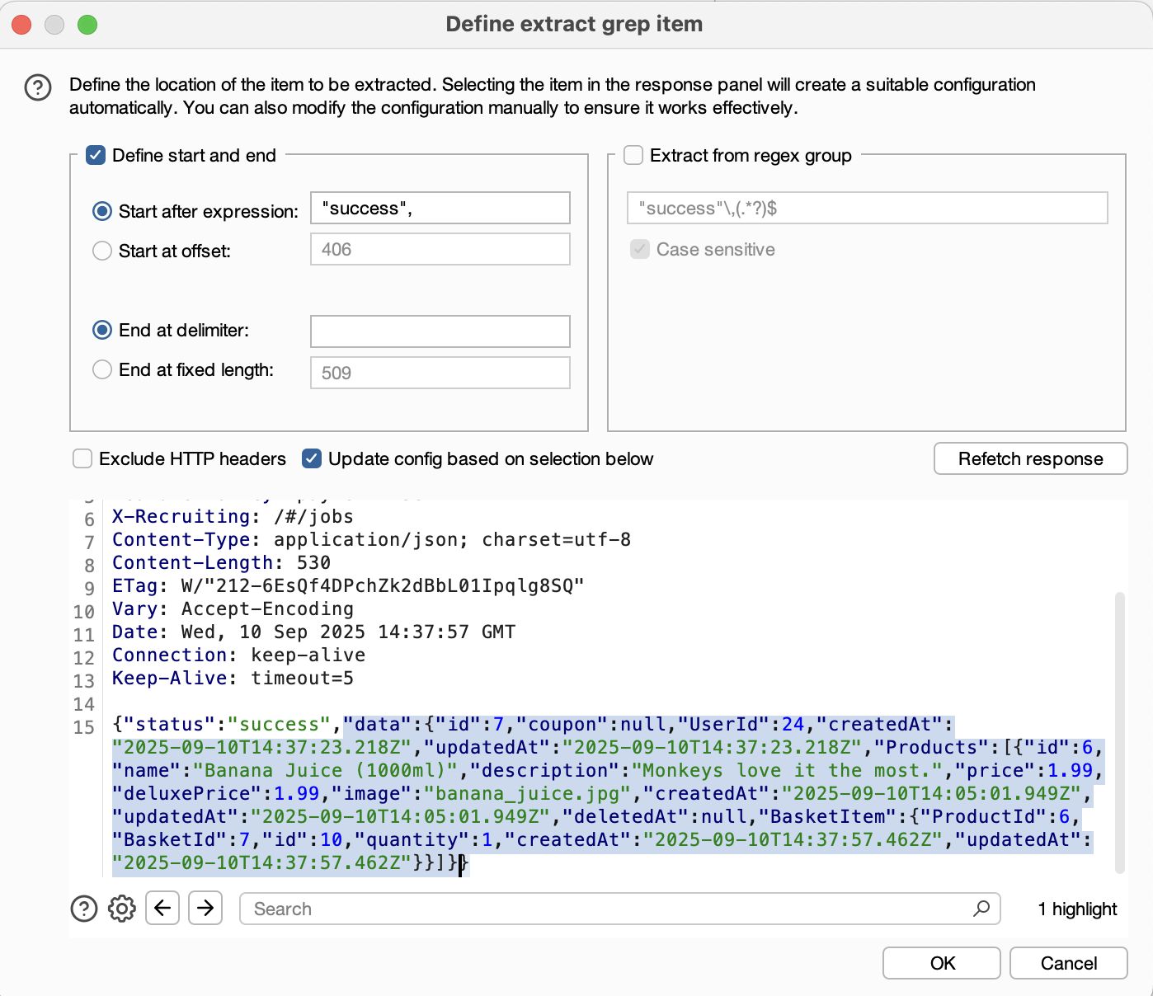Select the End at delimiter radio button
The width and height of the screenshot is (1153, 996).
coord(102,330)
